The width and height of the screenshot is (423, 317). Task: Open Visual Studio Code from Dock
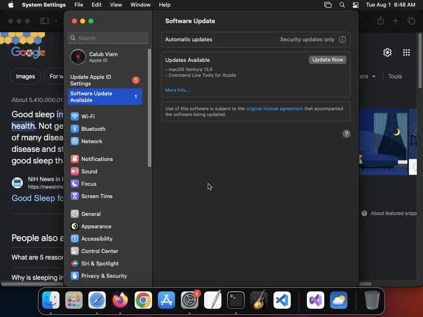282,300
